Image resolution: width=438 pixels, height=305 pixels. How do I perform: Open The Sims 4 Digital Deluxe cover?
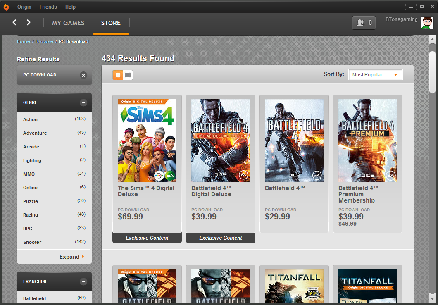147,141
